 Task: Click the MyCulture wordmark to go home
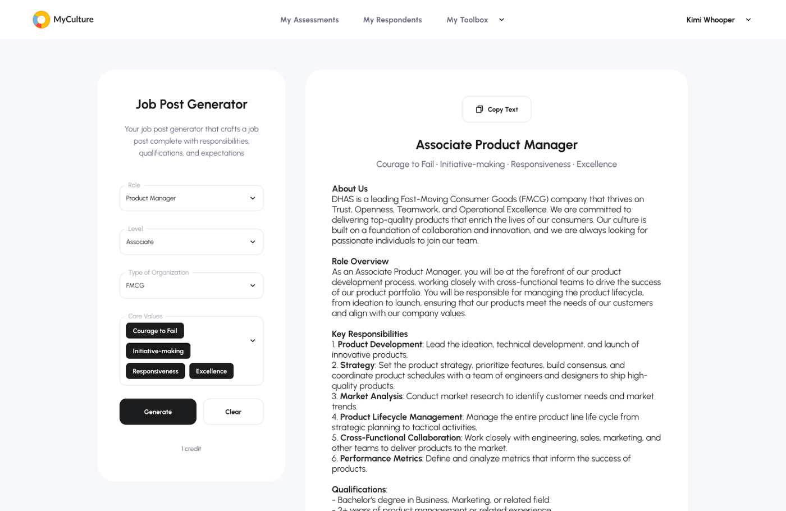pyautogui.click(x=73, y=19)
